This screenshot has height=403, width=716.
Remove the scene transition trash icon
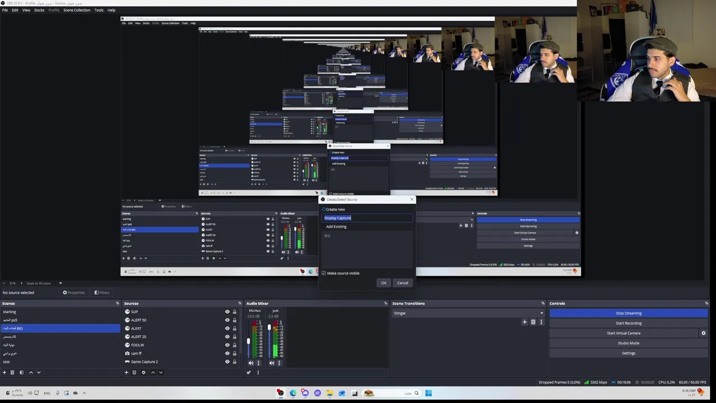click(x=533, y=322)
